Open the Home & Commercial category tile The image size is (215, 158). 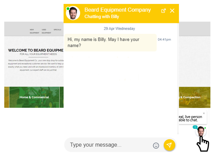[34, 97]
